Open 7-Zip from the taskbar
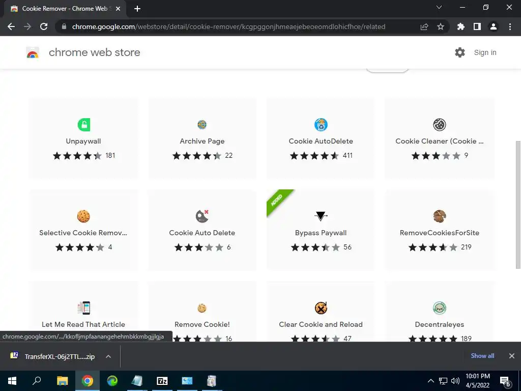Screen dimensions: 521x391 point(162,381)
